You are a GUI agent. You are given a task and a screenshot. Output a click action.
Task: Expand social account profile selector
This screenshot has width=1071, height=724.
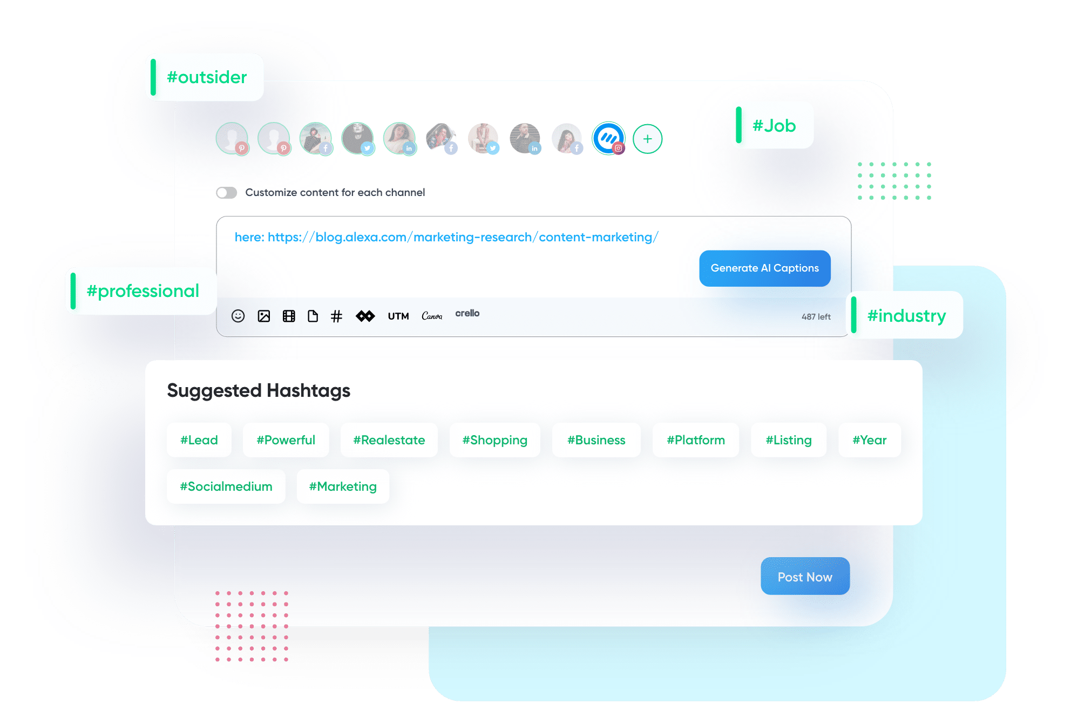click(x=647, y=139)
